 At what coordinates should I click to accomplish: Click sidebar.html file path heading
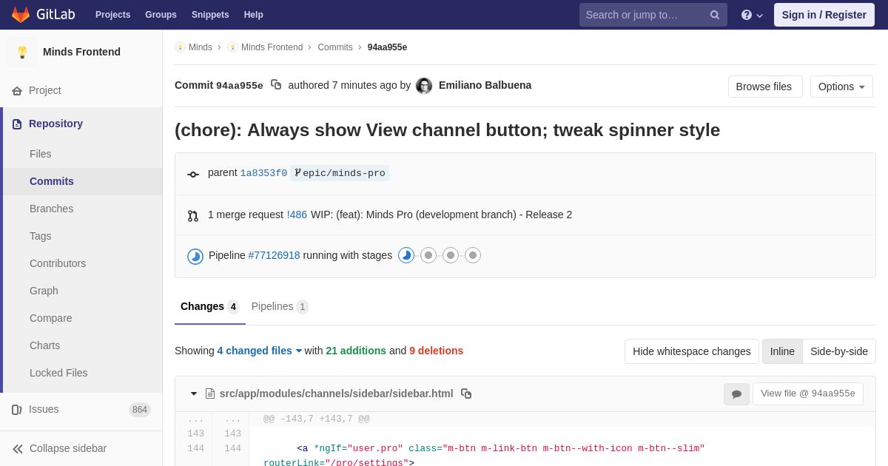[336, 394]
